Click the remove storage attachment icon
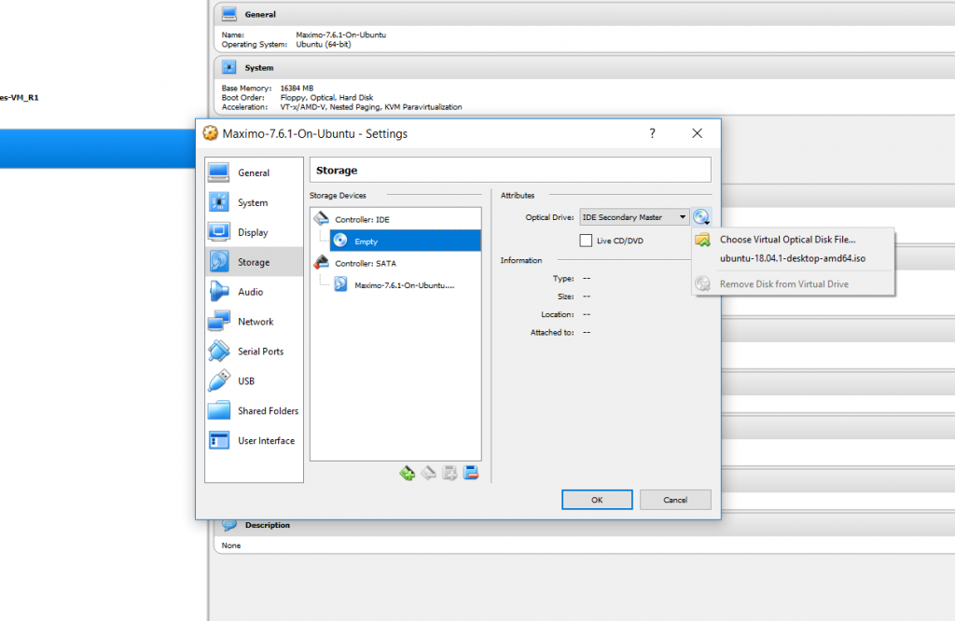Image resolution: width=955 pixels, height=621 pixels. click(x=471, y=473)
